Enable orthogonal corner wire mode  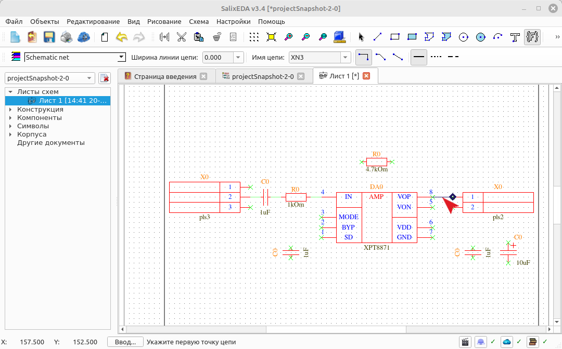[x=363, y=57]
